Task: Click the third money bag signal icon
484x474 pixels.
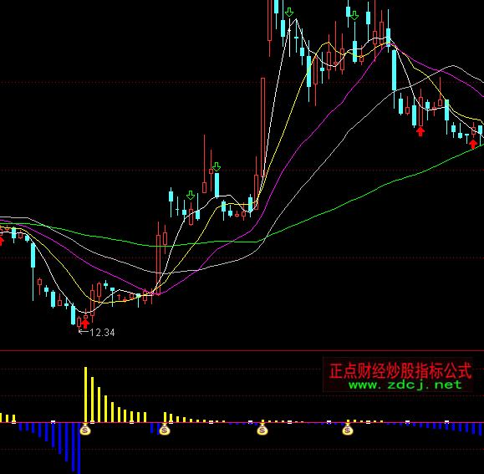Action: click(x=262, y=430)
